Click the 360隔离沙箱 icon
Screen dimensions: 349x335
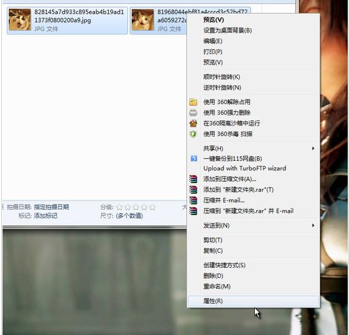click(x=193, y=123)
